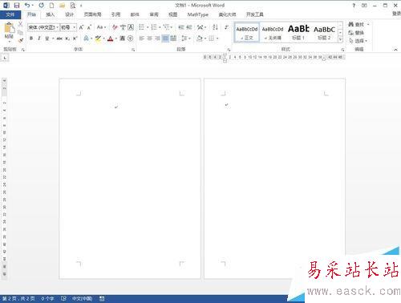Undo the last action

(27, 5)
